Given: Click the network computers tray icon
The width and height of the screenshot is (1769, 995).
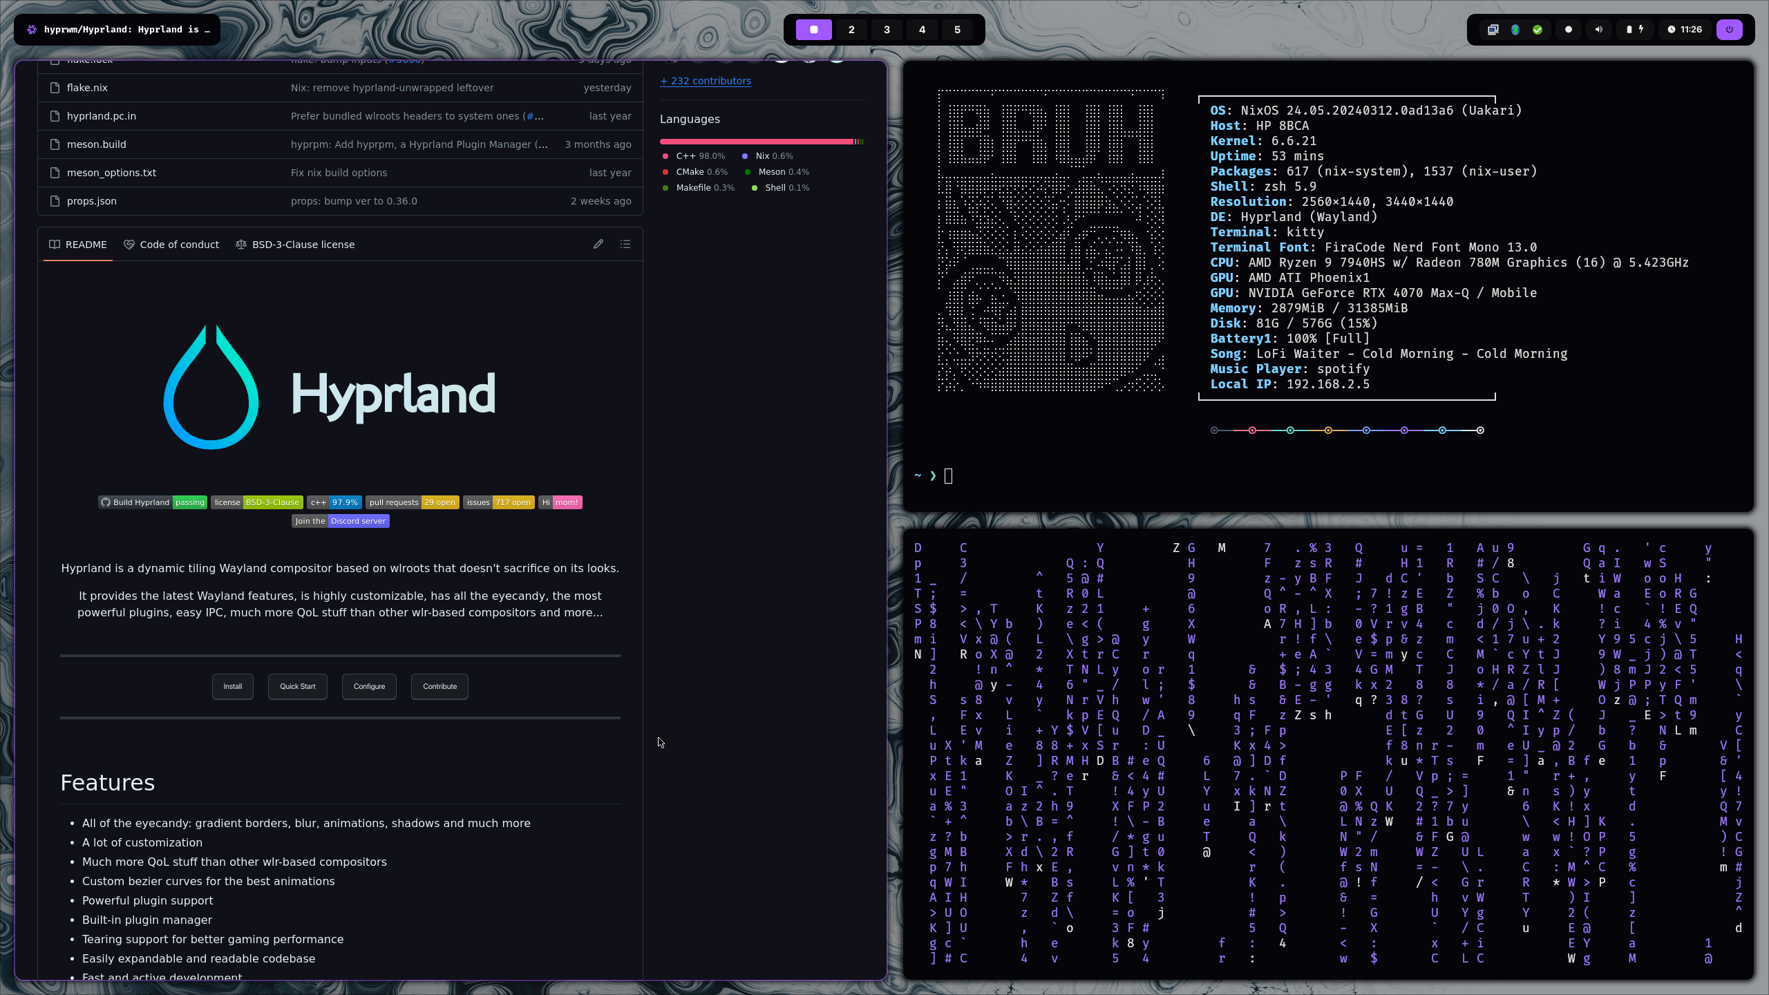Looking at the screenshot, I should (1493, 30).
